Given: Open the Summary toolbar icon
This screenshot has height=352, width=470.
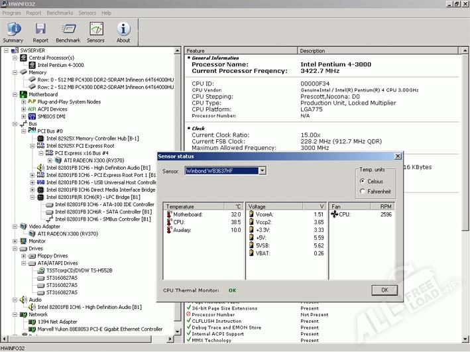Looking at the screenshot, I should pos(13,31).
